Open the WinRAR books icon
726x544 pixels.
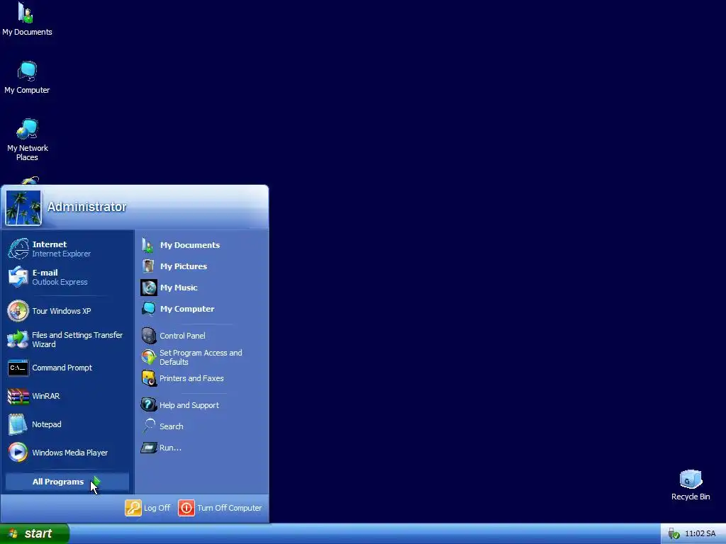click(18, 397)
